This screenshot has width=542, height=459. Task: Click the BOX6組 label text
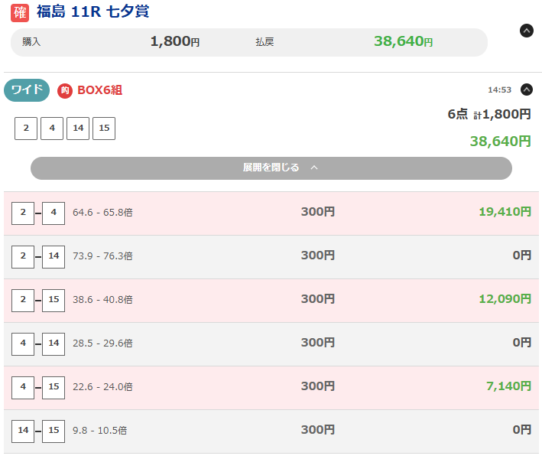pos(99,90)
